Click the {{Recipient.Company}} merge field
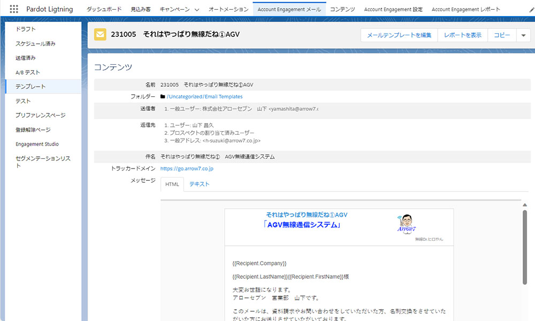Viewport: 535px width, 321px height. (x=259, y=263)
